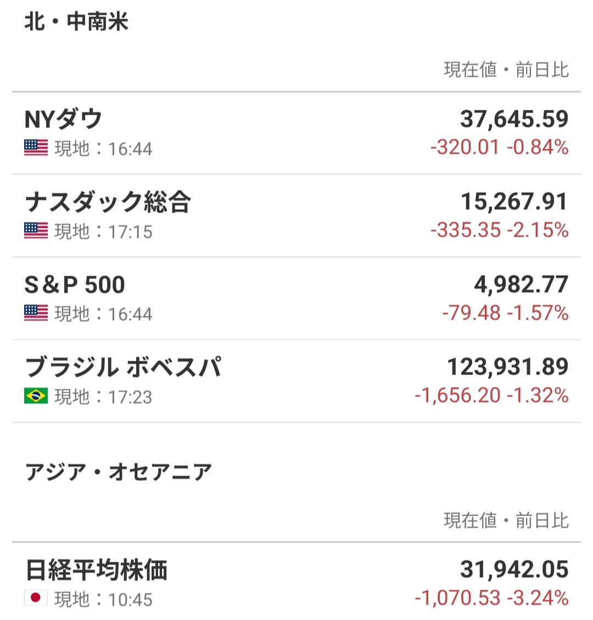Click the Japan flag under 日経平均株価
The image size is (593, 620).
(x=36, y=598)
